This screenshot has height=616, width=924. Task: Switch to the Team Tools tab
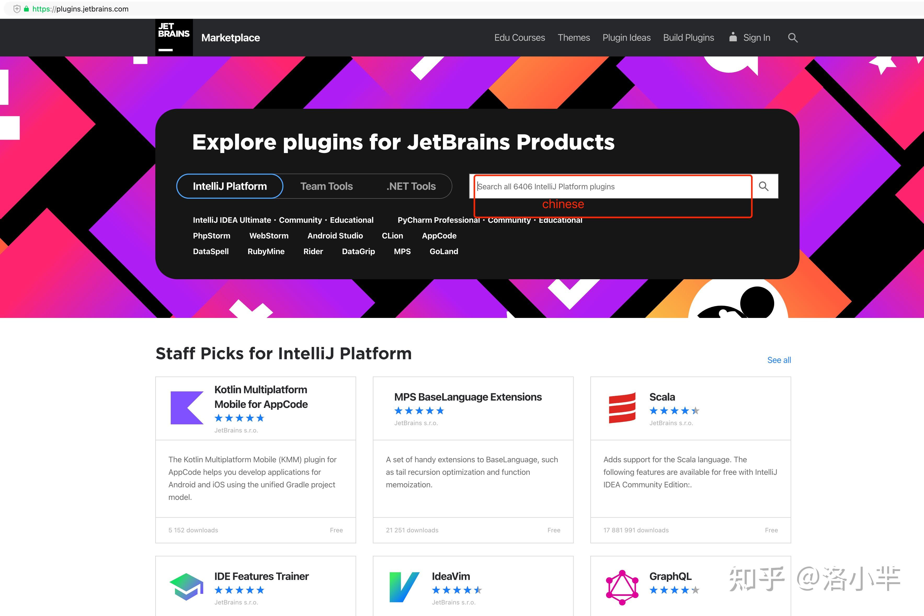coord(326,186)
